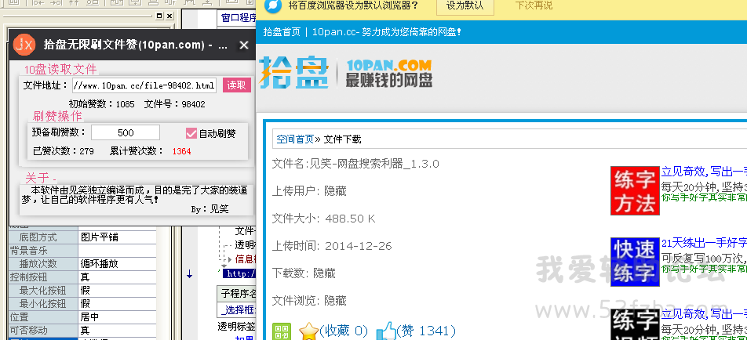This screenshot has height=340, width=747.
Task: Click the blue thumbs-up like icon
Action: (x=386, y=331)
